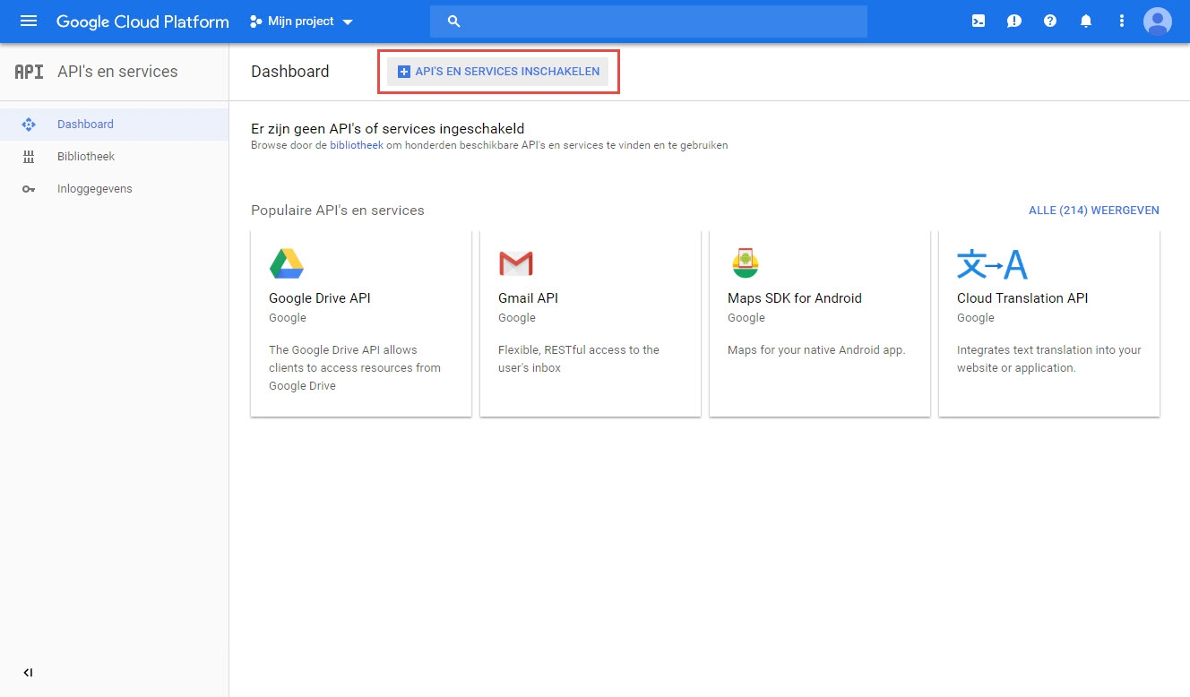Activate the Cloud Shell terminal icon
1190x697 pixels.
point(978,21)
